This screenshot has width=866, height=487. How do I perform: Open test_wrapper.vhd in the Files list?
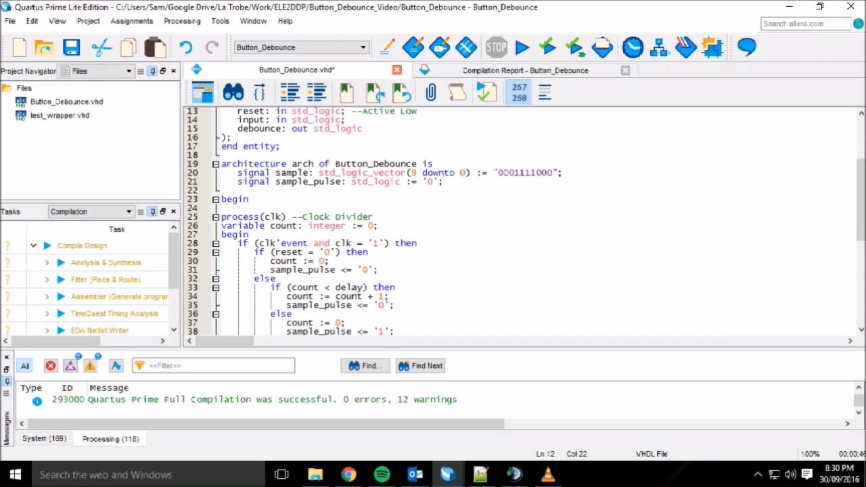(x=60, y=115)
